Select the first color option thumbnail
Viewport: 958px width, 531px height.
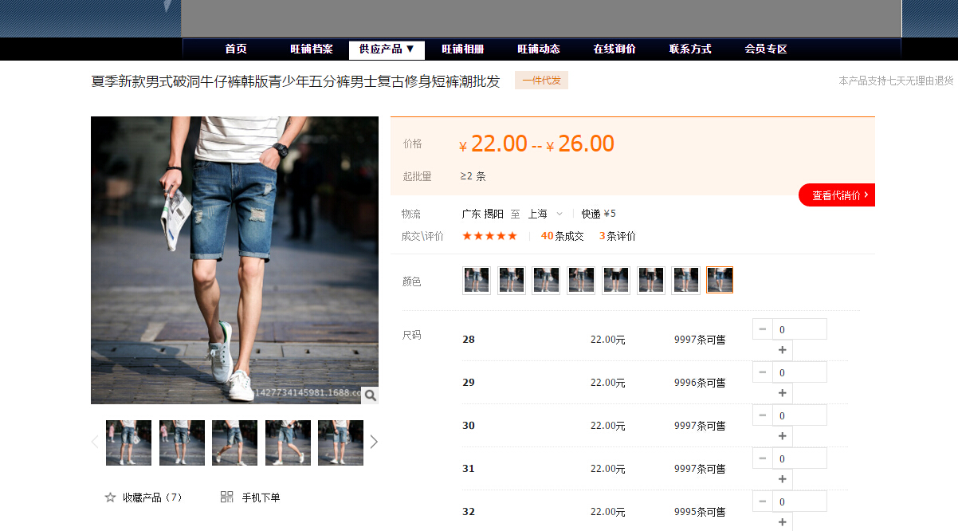pyautogui.click(x=477, y=280)
